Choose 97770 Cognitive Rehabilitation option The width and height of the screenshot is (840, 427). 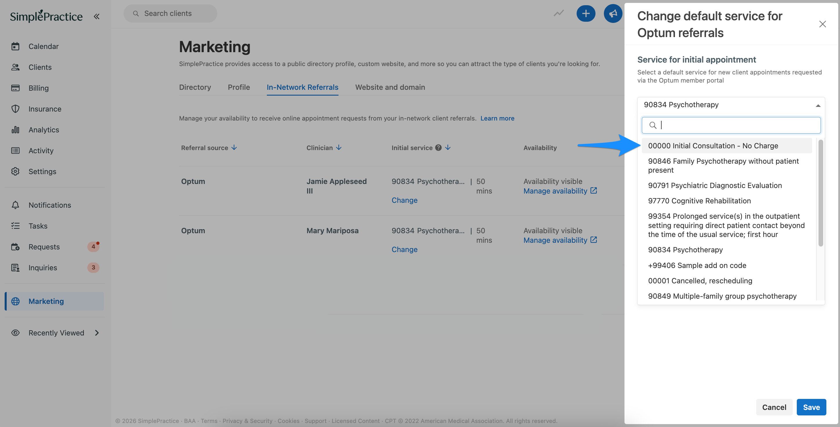click(x=727, y=201)
